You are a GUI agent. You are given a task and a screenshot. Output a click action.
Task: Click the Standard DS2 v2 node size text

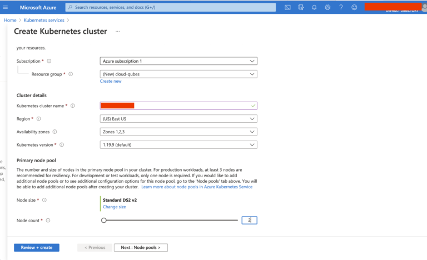tap(120, 200)
